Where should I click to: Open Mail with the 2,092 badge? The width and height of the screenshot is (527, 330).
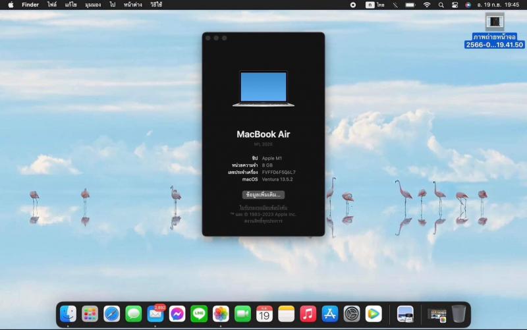coord(155,314)
